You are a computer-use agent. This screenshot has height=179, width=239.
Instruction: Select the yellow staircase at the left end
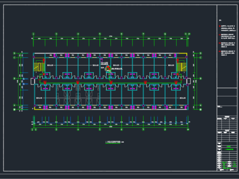(x=39, y=67)
